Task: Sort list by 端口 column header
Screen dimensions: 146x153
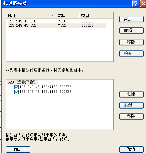Action: pyautogui.click(x=68, y=15)
